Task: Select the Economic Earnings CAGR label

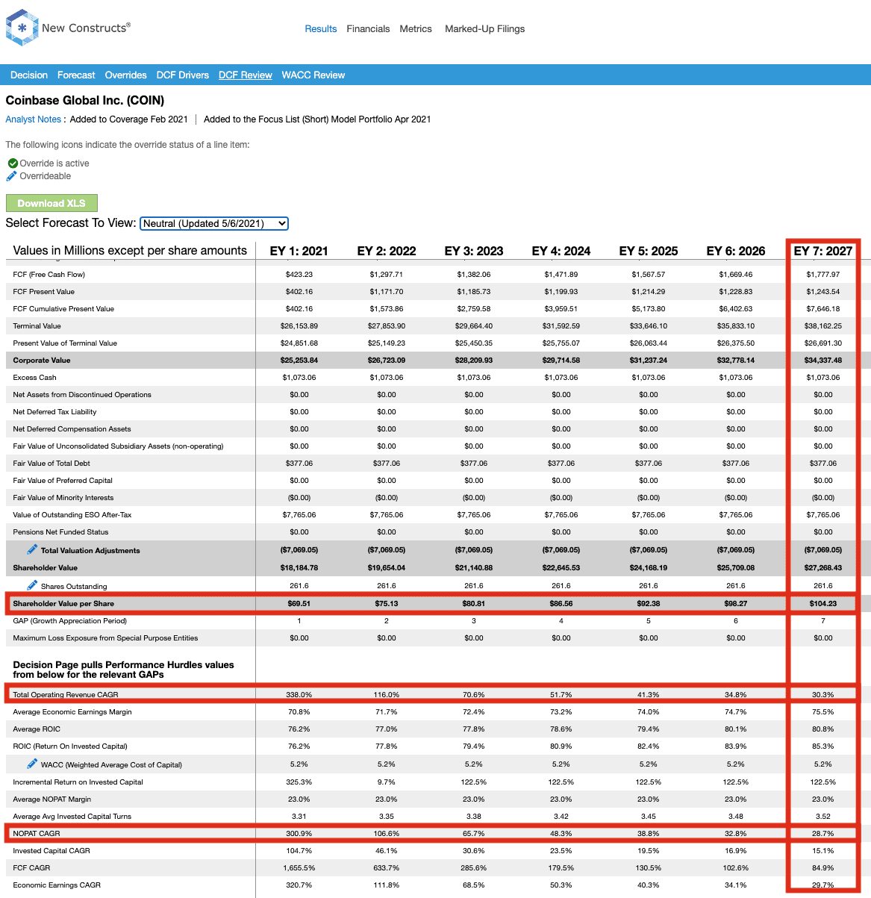Action: 57,885
